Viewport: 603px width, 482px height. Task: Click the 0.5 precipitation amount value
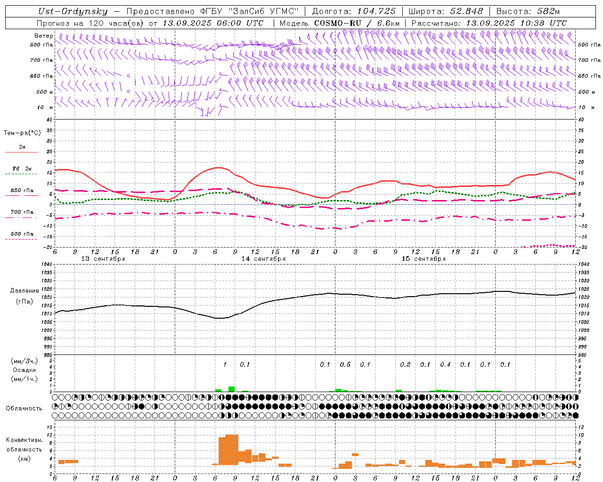point(345,364)
